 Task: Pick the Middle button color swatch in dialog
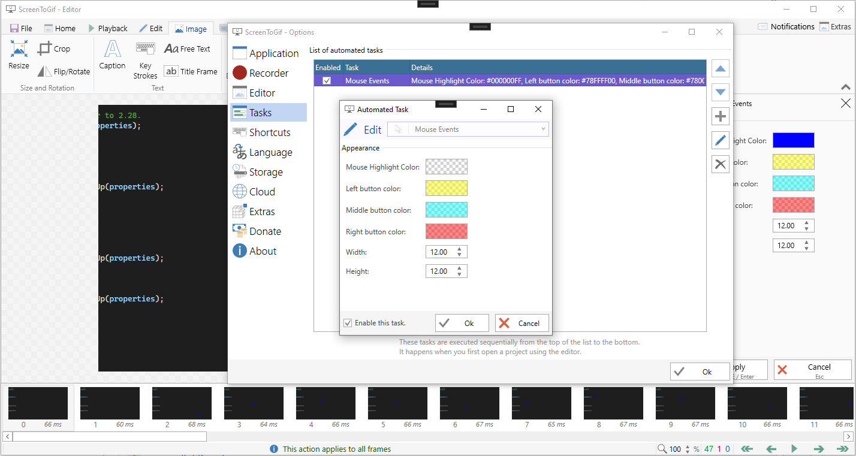(447, 210)
